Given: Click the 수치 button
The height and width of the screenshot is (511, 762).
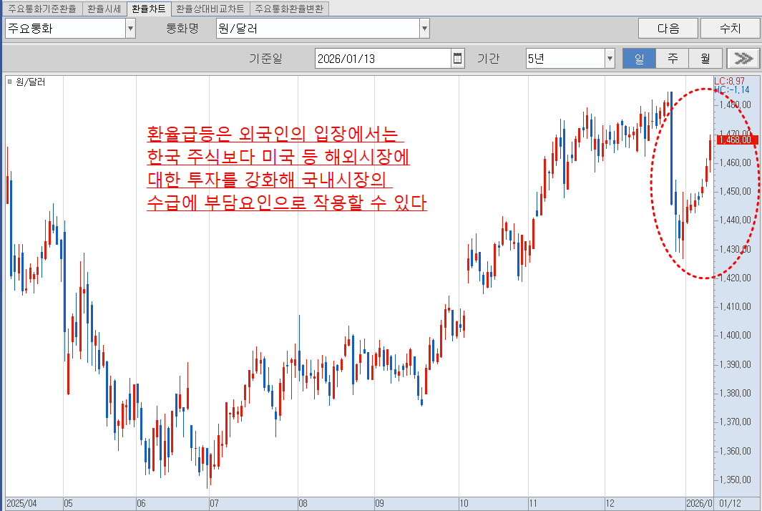Looking at the screenshot, I should pyautogui.click(x=730, y=29).
